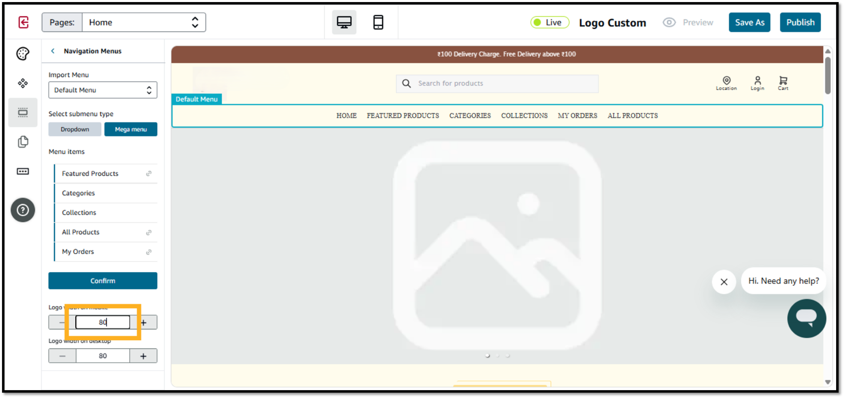The width and height of the screenshot is (844, 398).
Task: Click the Location pin icon
Action: pos(726,83)
